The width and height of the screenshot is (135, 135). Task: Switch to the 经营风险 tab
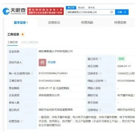tap(87, 22)
